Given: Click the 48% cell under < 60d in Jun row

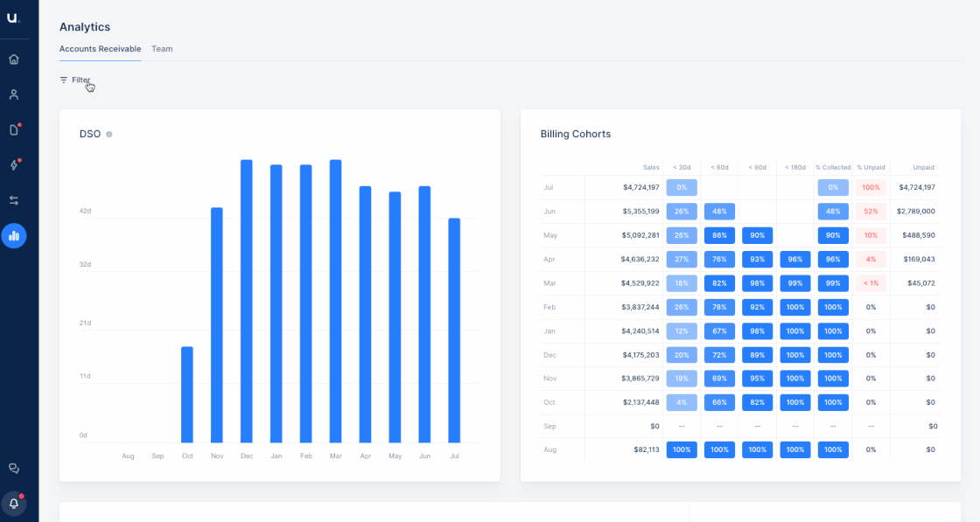Looking at the screenshot, I should coord(719,211).
